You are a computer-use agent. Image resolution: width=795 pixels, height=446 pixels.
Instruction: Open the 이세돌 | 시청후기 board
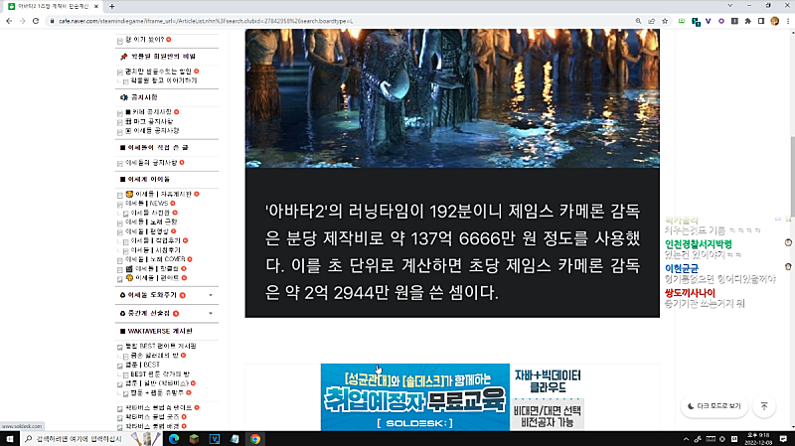pos(155,250)
